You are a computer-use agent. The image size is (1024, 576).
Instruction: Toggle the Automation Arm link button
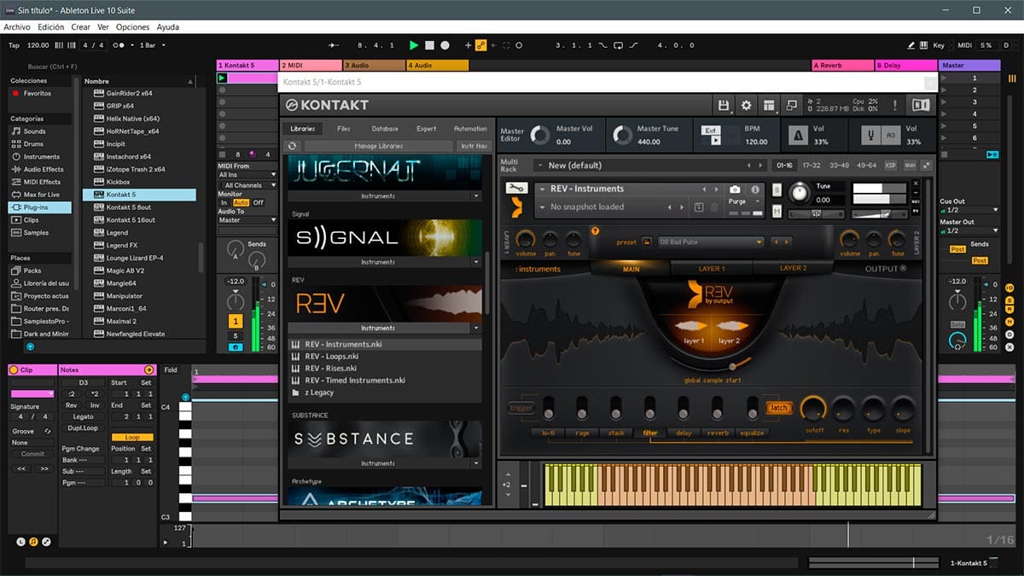click(481, 45)
